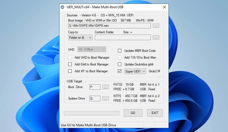Click the Boot Drive P: field

pyautogui.click(x=95, y=87)
